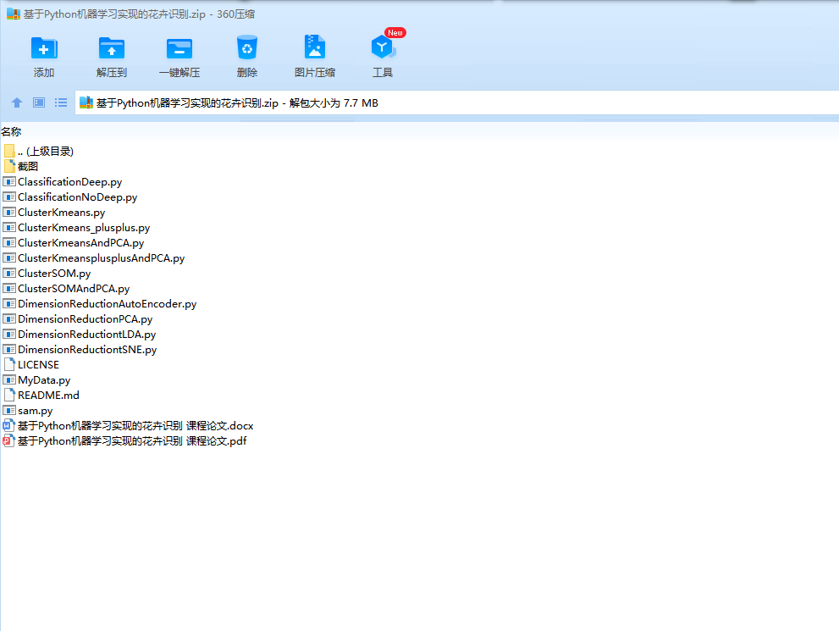Click the 添加 (Add) toolbar icon
The height and width of the screenshot is (631, 839).
click(x=44, y=48)
